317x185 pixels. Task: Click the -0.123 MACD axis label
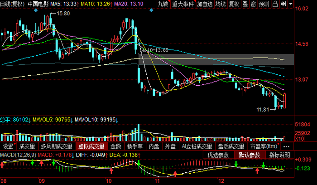303,168
